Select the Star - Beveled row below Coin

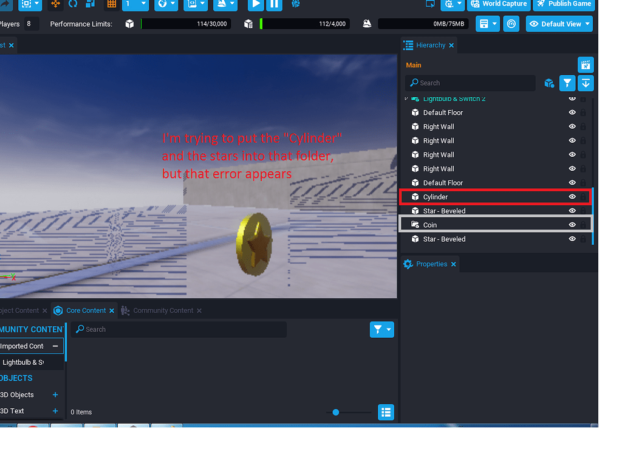pyautogui.click(x=496, y=239)
